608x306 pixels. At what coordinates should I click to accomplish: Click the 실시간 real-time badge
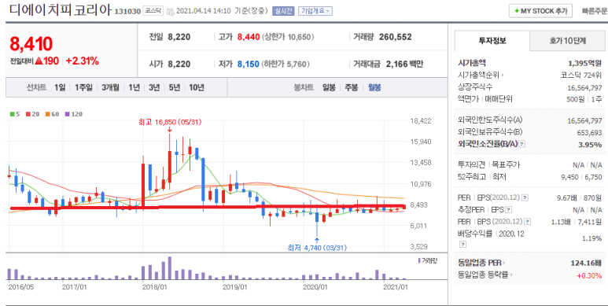(x=283, y=11)
